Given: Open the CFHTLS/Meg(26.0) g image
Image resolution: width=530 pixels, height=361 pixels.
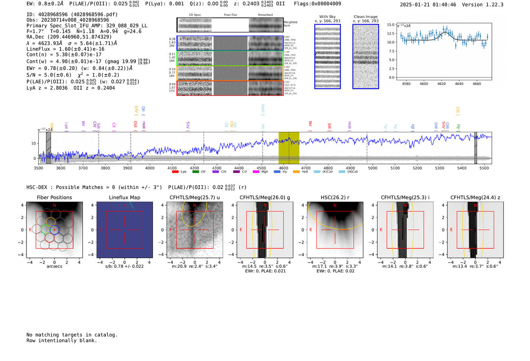Looking at the screenshot, I should (x=265, y=230).
